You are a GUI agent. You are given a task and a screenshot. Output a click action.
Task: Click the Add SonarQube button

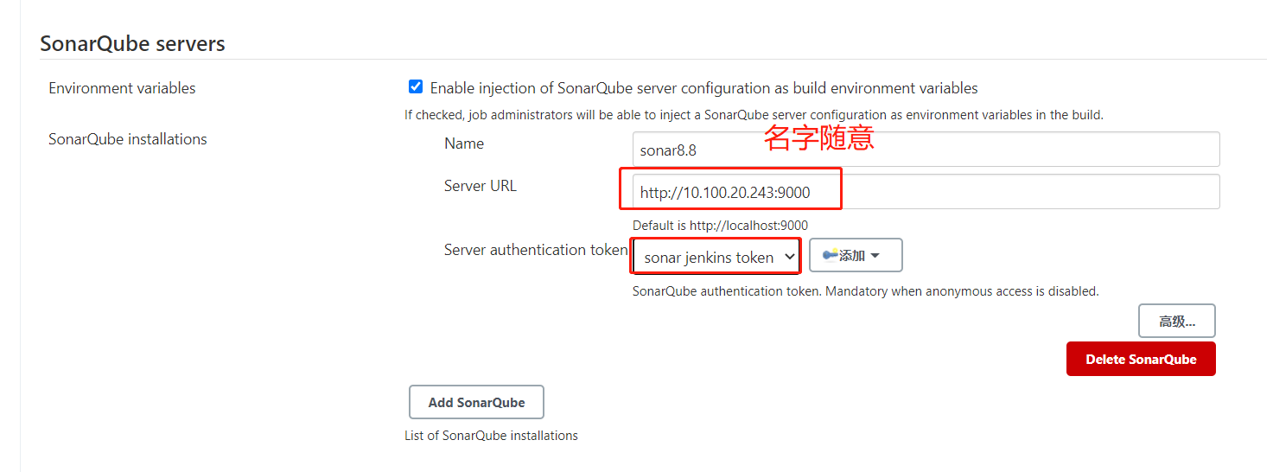coord(476,403)
